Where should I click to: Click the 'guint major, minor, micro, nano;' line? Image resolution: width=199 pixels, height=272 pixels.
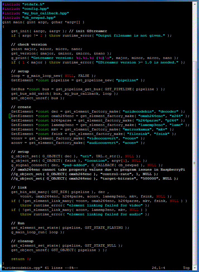click(x=47, y=49)
